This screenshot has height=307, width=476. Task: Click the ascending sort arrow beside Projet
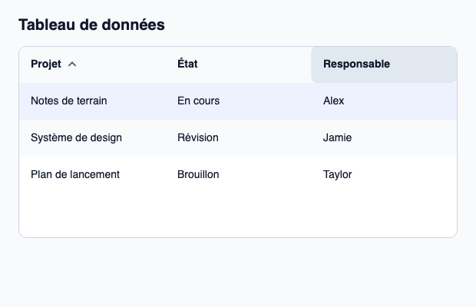[x=72, y=64]
